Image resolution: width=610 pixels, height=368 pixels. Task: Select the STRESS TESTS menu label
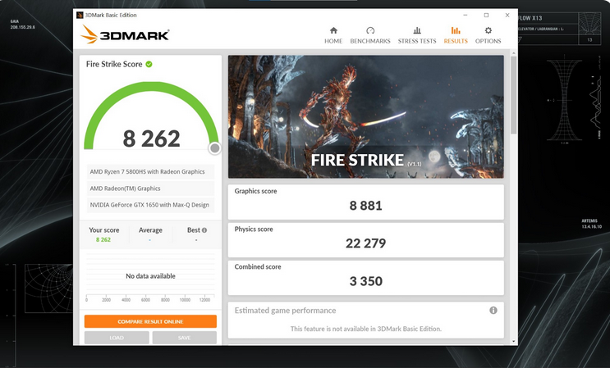click(x=416, y=41)
